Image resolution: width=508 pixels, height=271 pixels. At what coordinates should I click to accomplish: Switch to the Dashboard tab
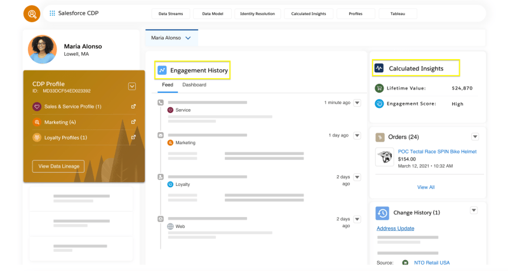[194, 85]
